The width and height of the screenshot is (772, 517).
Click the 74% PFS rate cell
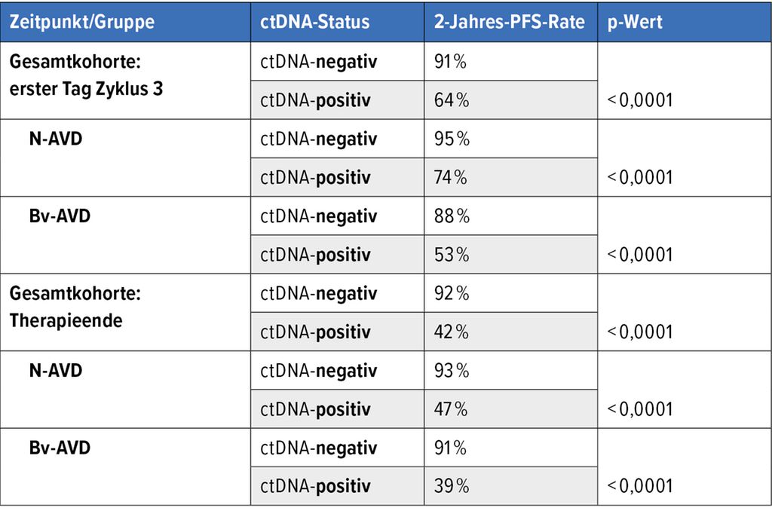click(452, 177)
